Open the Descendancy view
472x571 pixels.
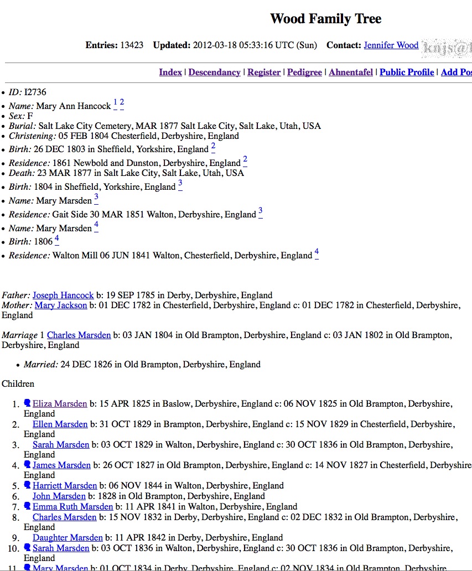pos(214,72)
